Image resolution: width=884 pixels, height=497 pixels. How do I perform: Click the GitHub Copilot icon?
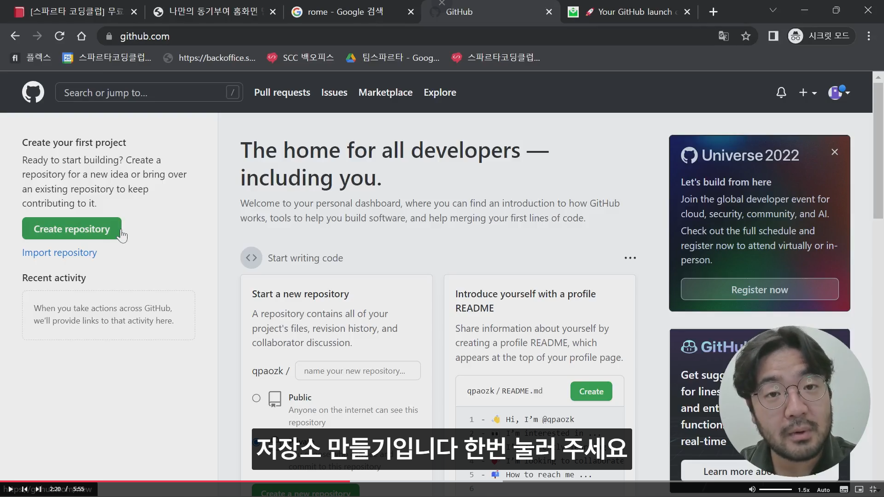click(x=689, y=347)
